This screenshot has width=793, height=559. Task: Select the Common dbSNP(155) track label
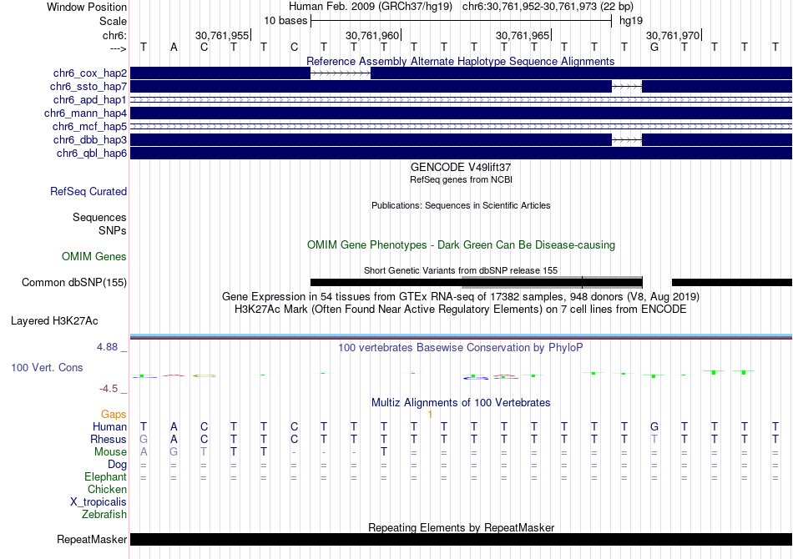pyautogui.click(x=74, y=283)
